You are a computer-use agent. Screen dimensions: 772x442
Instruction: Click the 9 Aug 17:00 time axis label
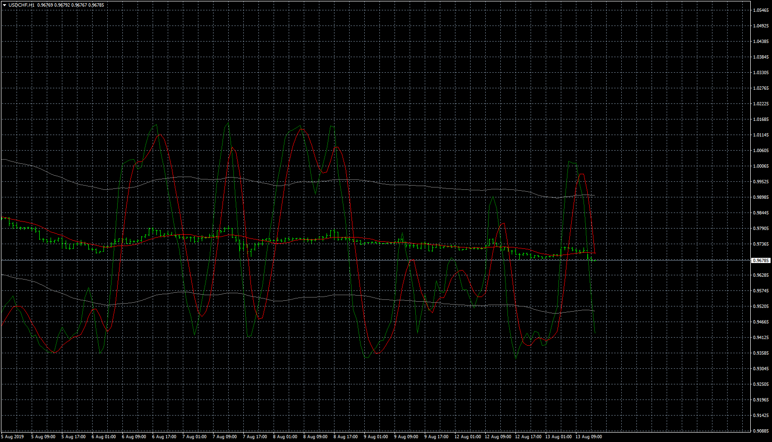(436, 437)
